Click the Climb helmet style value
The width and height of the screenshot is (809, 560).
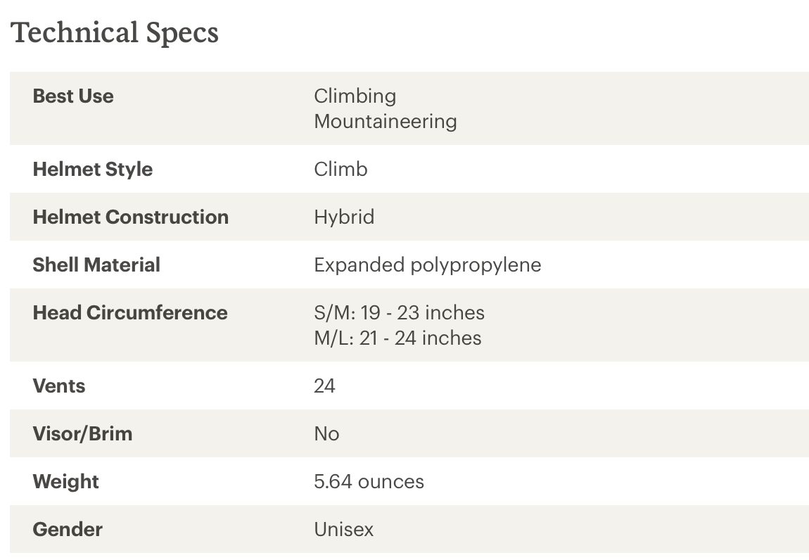tap(340, 170)
